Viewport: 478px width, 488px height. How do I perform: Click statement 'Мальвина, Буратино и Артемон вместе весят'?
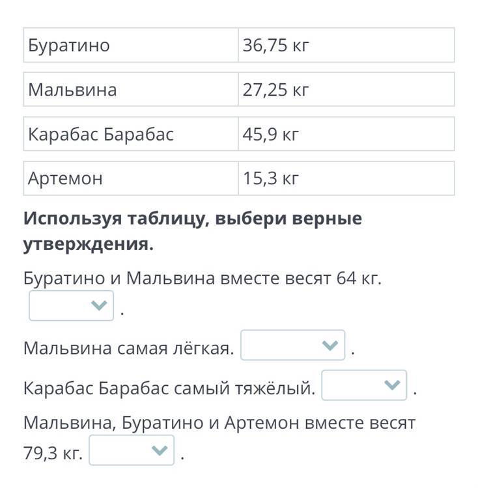coord(219,423)
